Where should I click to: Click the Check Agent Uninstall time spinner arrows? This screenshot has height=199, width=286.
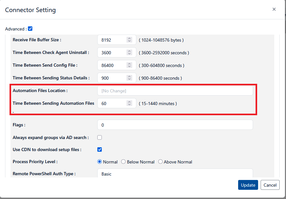coord(129,53)
